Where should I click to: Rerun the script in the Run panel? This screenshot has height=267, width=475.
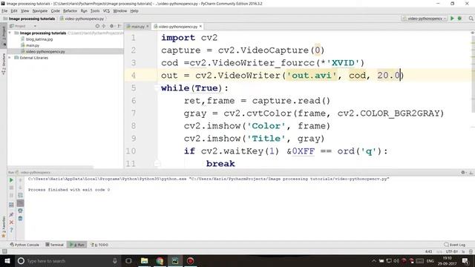(x=11, y=180)
